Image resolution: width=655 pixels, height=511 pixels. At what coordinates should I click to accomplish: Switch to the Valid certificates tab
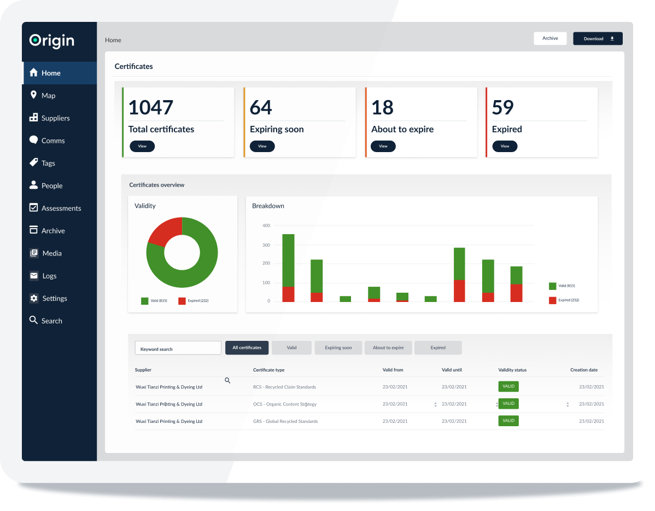coord(291,347)
